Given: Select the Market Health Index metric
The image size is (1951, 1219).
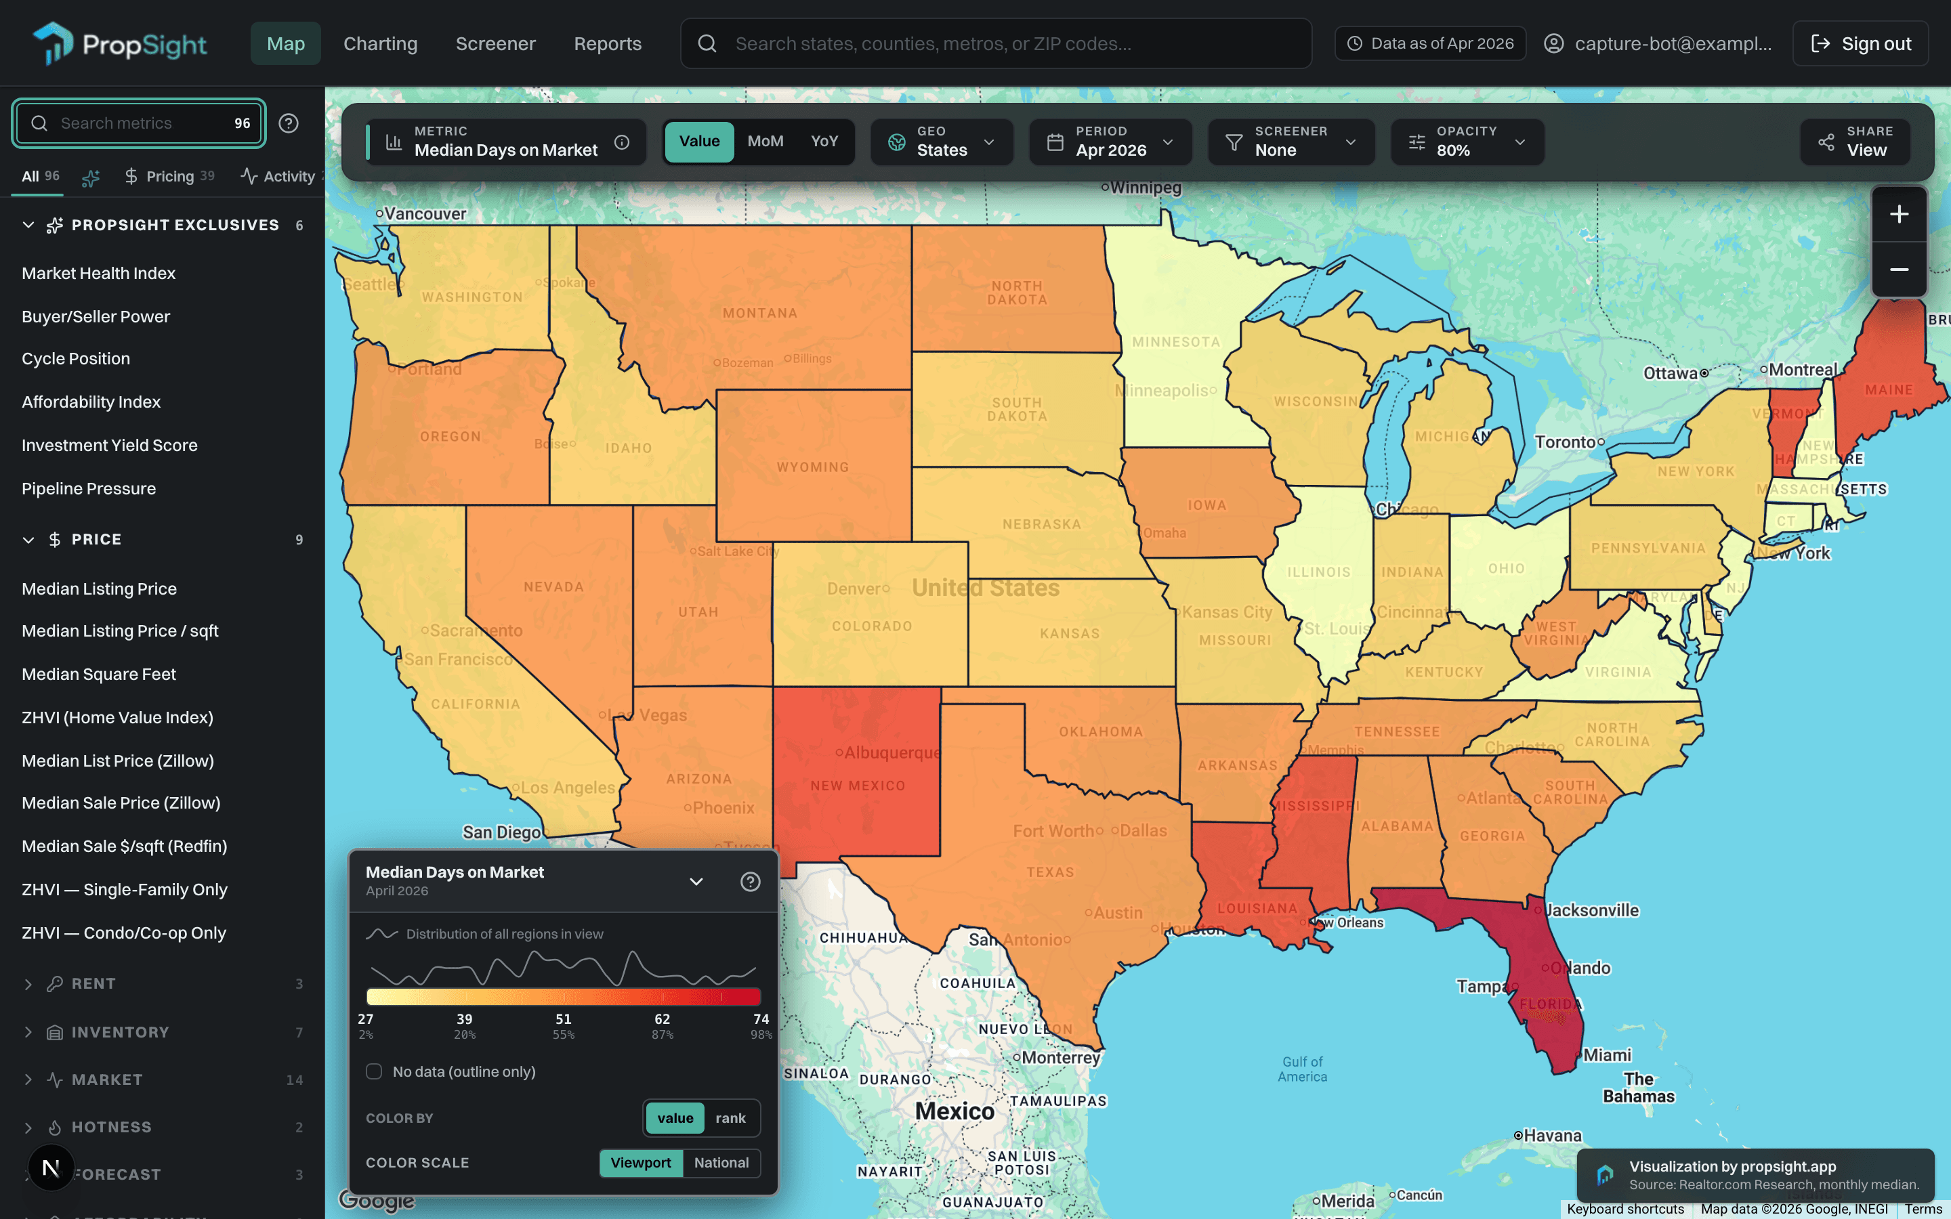Looking at the screenshot, I should 98,274.
